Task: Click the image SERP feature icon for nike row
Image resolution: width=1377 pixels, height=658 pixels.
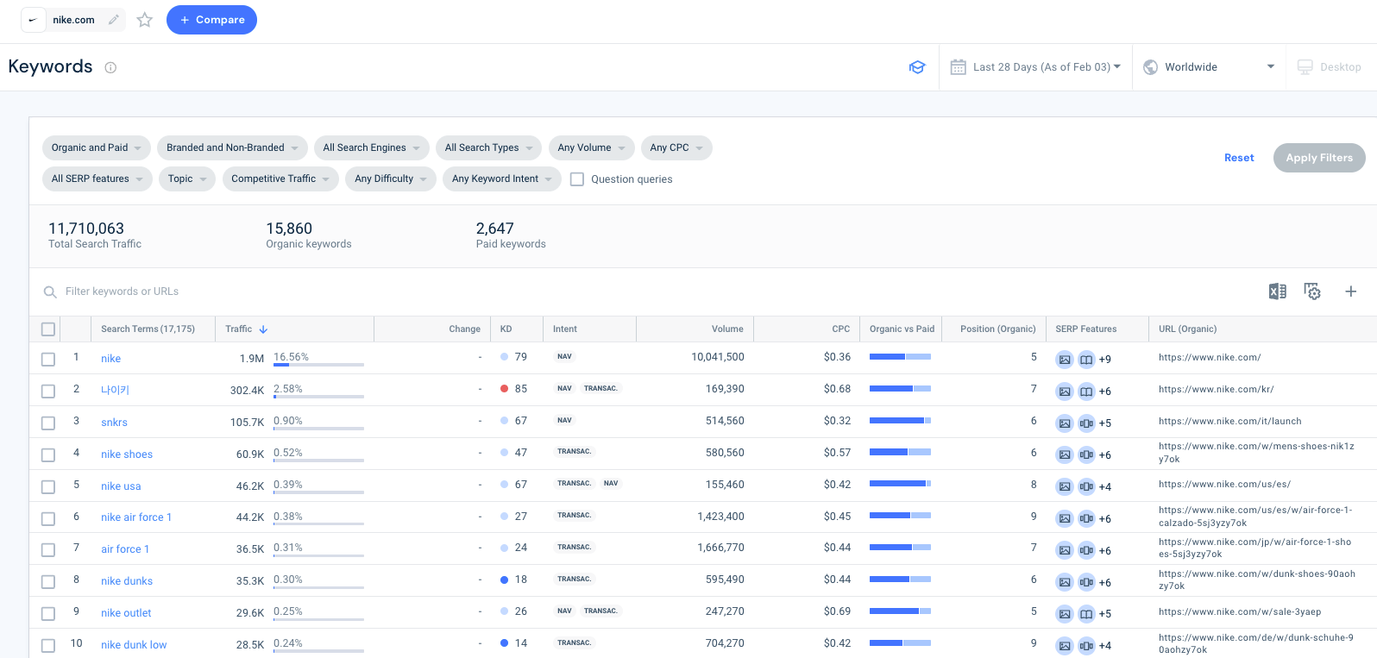Action: point(1065,360)
